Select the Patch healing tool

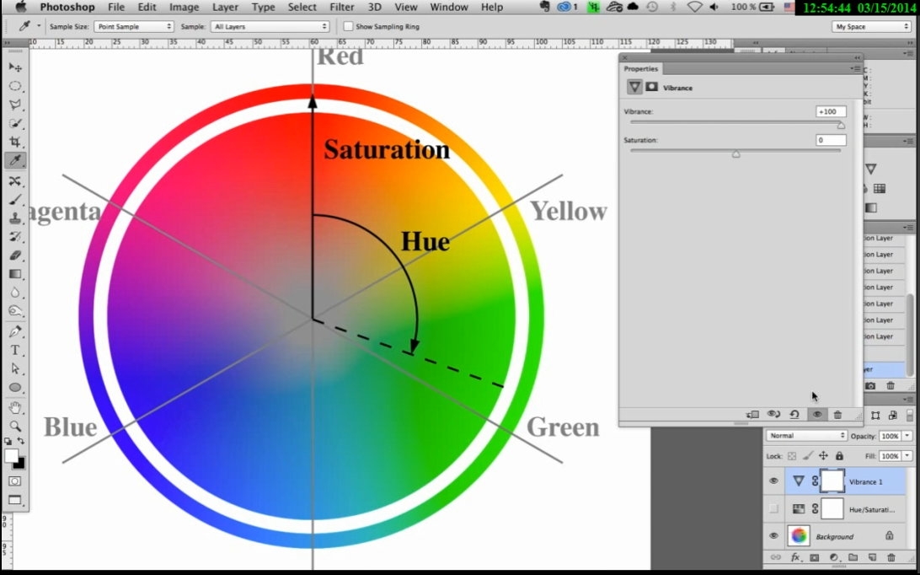(15, 181)
